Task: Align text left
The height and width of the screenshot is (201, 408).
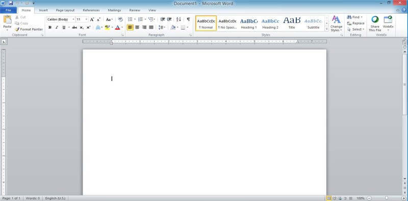Action: (130, 28)
